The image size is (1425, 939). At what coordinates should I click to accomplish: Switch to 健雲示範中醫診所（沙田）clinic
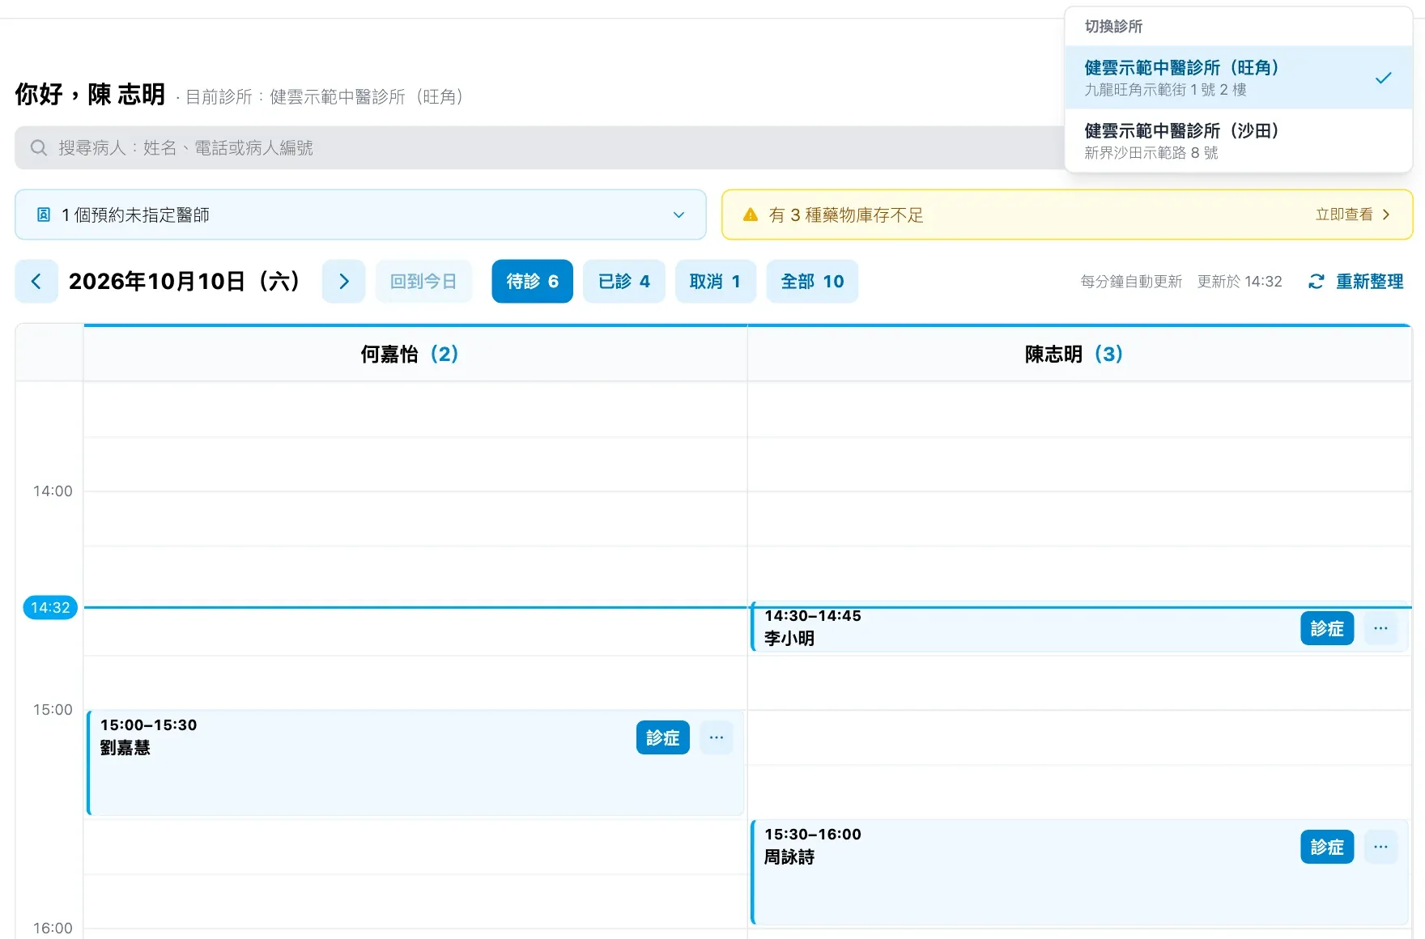[x=1239, y=141]
